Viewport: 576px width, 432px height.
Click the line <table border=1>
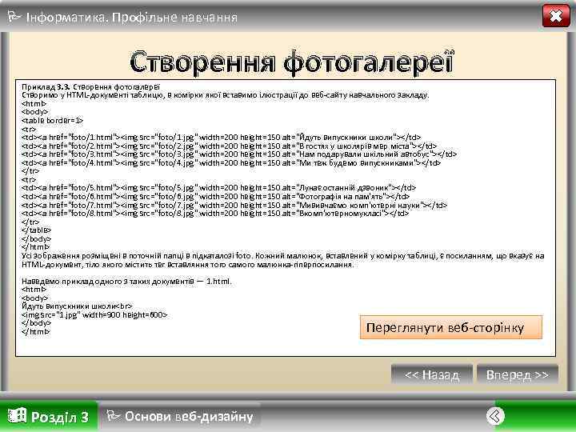pyautogui.click(x=52, y=121)
